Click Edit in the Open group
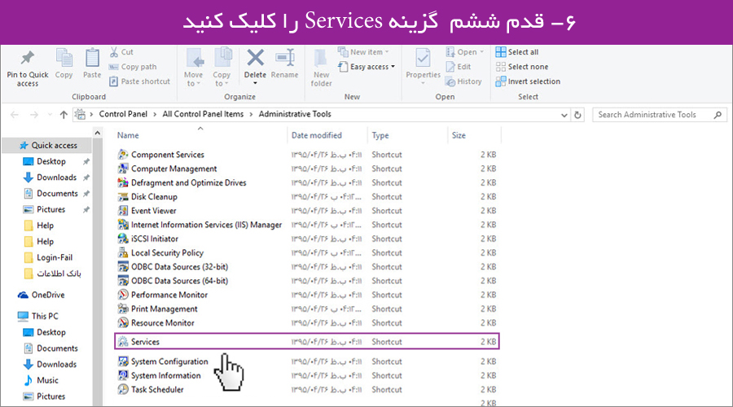733x407 pixels. click(458, 67)
